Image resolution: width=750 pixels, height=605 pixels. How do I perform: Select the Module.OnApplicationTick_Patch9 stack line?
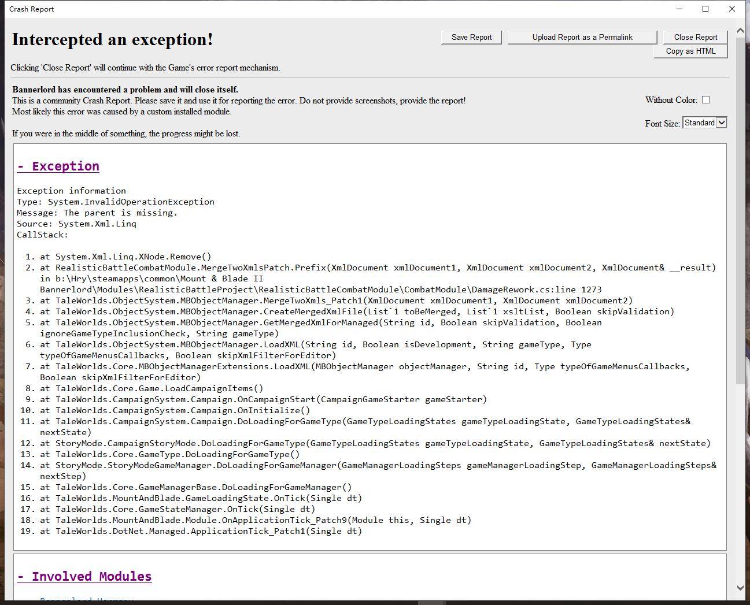256,520
